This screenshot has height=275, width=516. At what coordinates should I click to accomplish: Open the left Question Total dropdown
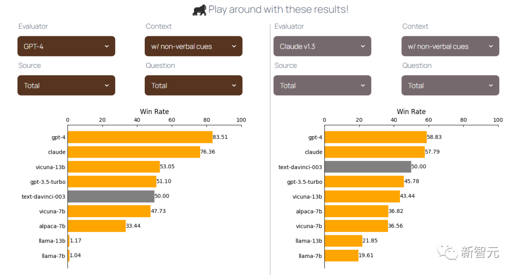193,85
